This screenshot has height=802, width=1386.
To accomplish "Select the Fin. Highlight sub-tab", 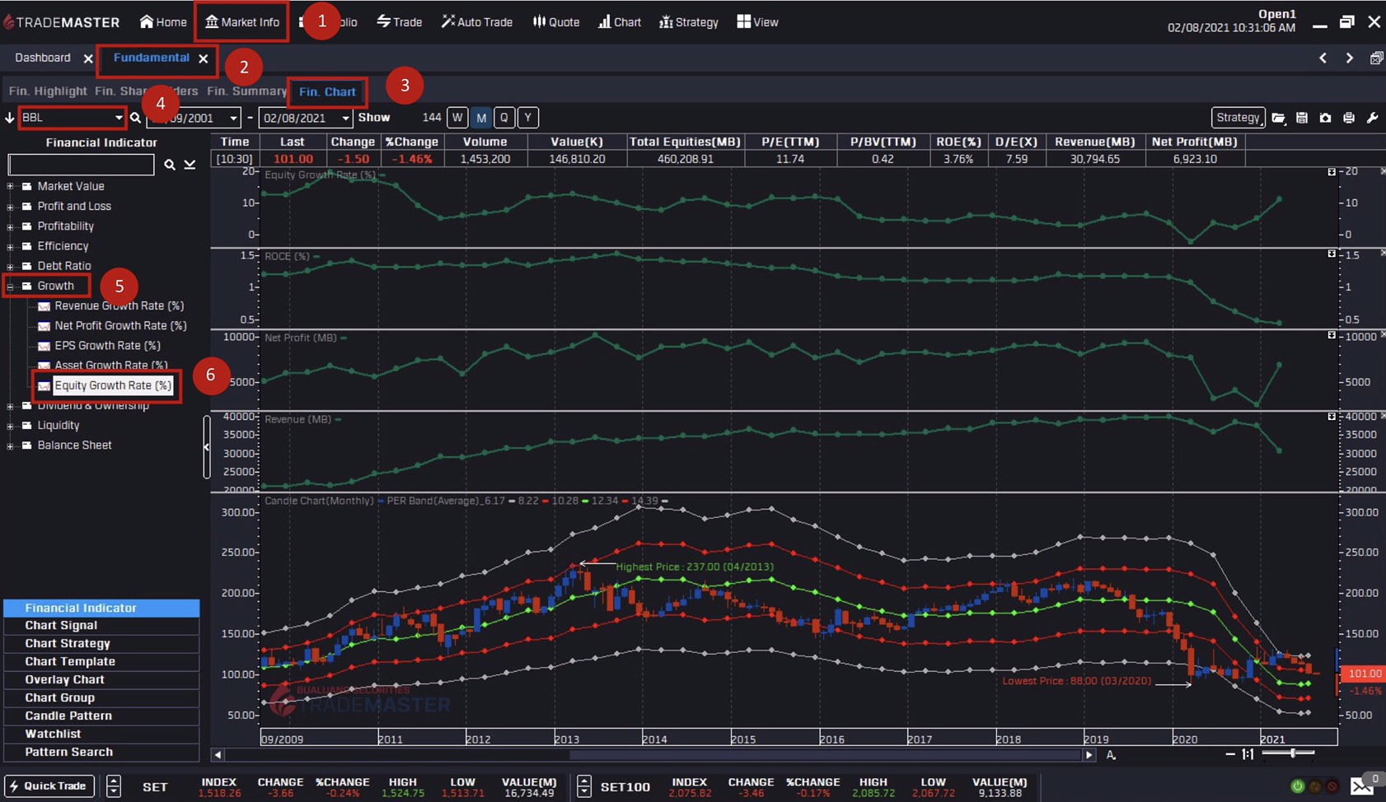I will pyautogui.click(x=48, y=91).
